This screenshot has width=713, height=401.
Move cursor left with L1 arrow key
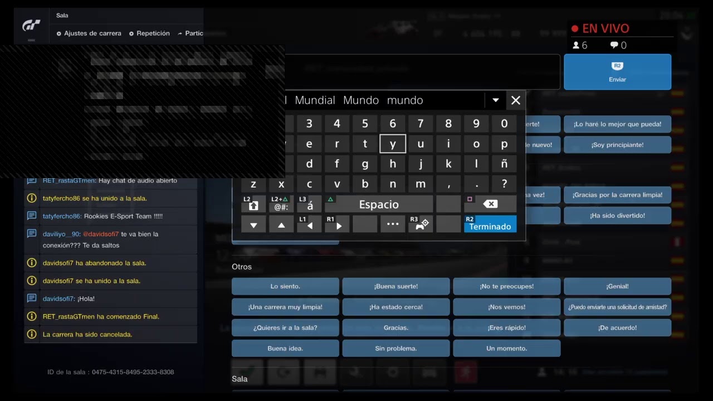click(x=309, y=224)
